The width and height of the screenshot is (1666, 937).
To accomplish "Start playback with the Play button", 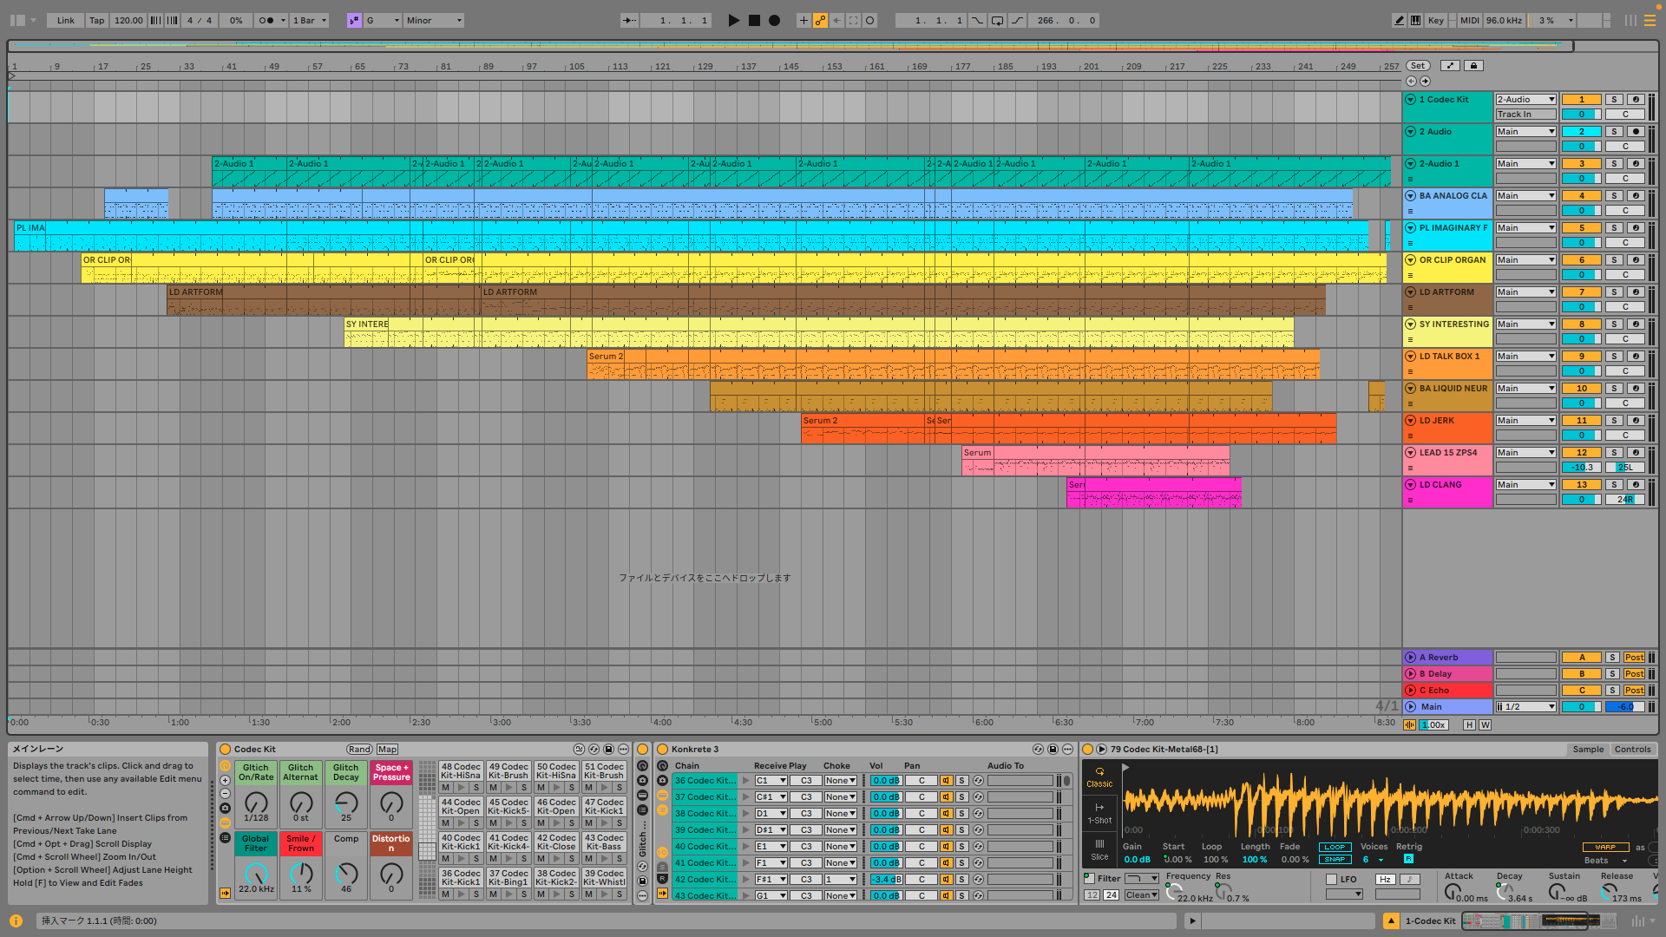I will coord(734,20).
